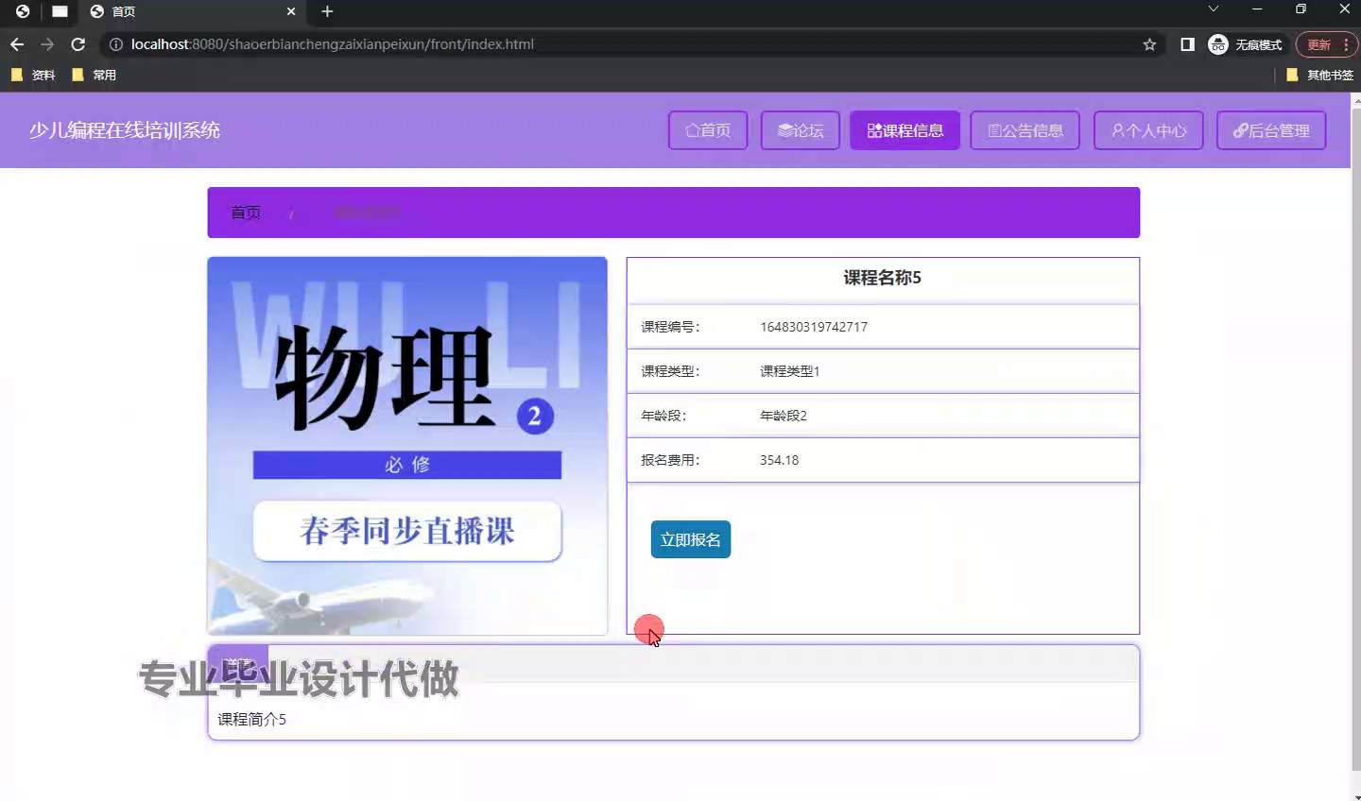Open the 后台管理 navigation menu item
1361x801 pixels.
click(1271, 130)
